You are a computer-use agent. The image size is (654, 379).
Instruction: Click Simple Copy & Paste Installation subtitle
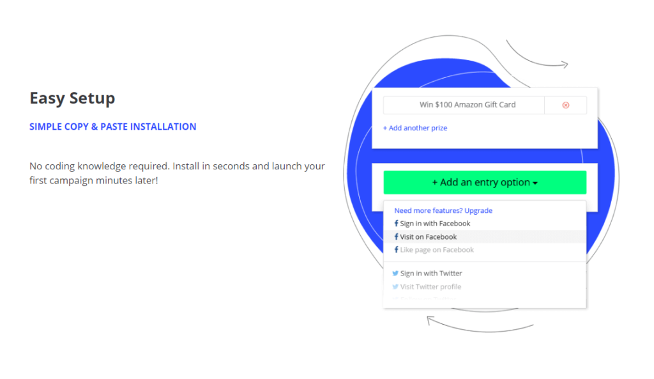pos(112,127)
